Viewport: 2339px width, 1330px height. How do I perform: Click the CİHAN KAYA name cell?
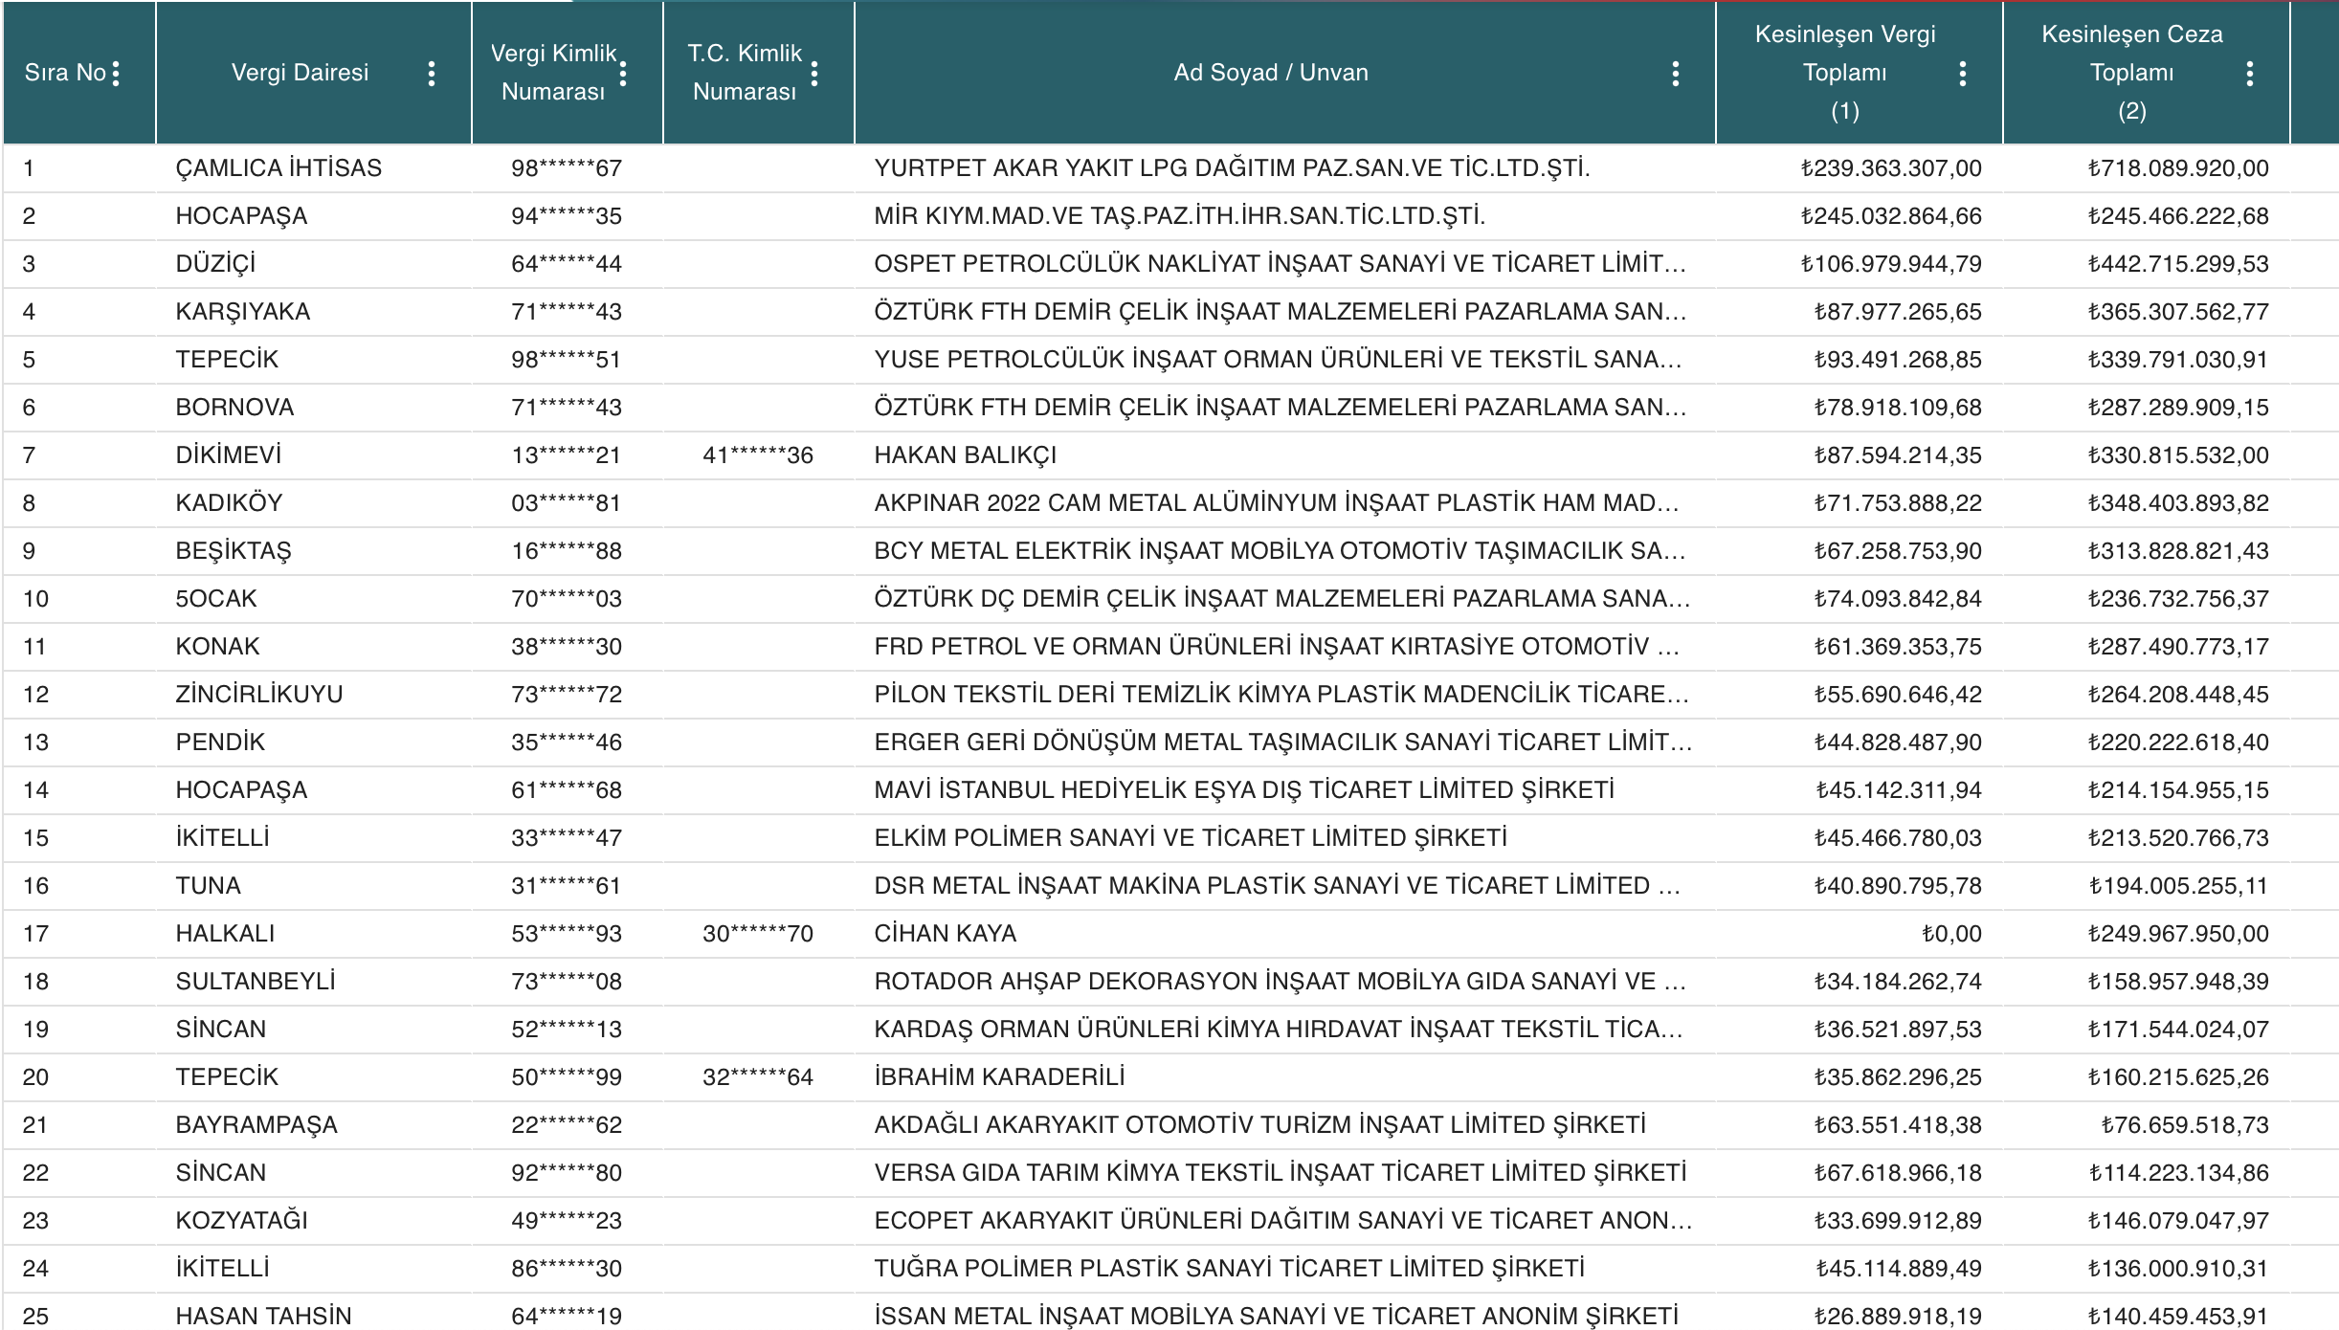[945, 934]
